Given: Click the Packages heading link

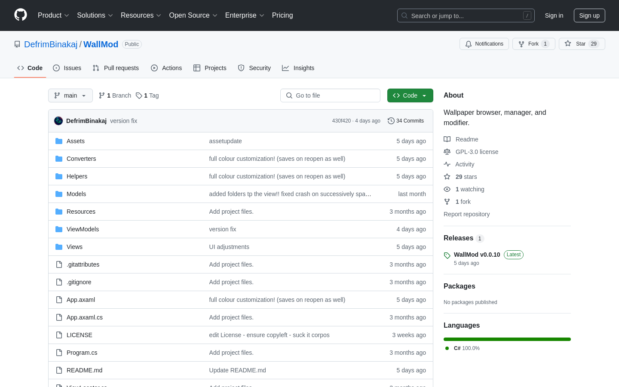Looking at the screenshot, I should [459, 286].
